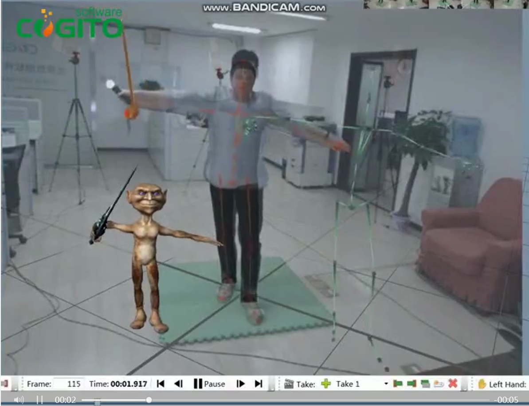529x406 pixels.
Task: Click the Time value 00:01.917
Action: [x=129, y=384]
